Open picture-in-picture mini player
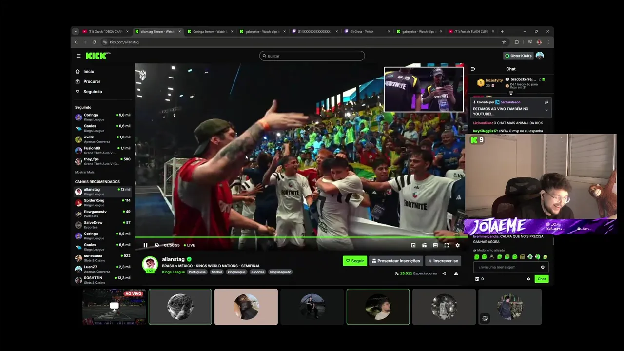This screenshot has width=624, height=351. coord(413,245)
